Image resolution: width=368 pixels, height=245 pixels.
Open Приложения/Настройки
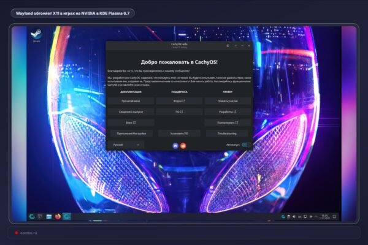pos(131,134)
